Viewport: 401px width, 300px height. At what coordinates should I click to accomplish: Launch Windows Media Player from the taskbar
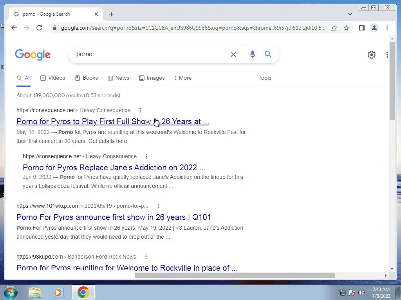[58, 292]
